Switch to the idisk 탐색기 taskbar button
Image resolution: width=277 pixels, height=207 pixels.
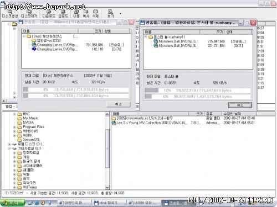click(x=109, y=203)
